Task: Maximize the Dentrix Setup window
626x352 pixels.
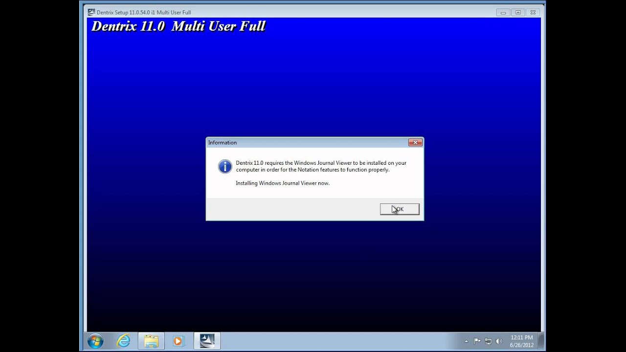Action: click(x=518, y=12)
